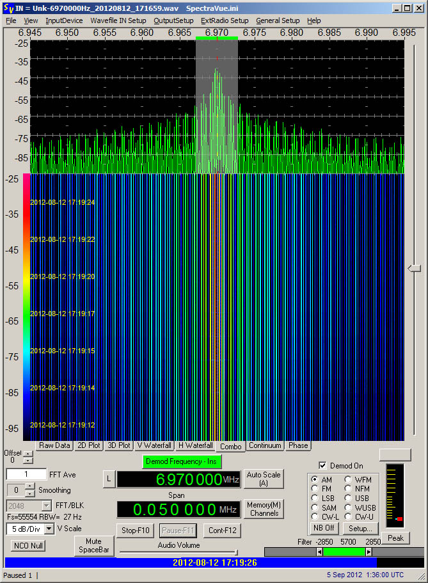Click the signal level meter

point(395,495)
